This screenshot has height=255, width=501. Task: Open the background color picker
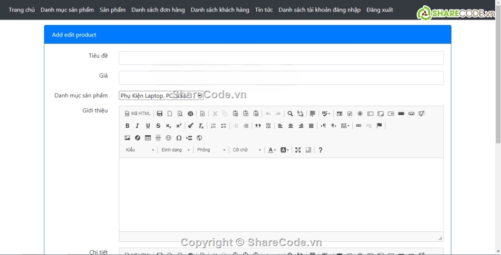tap(284, 150)
